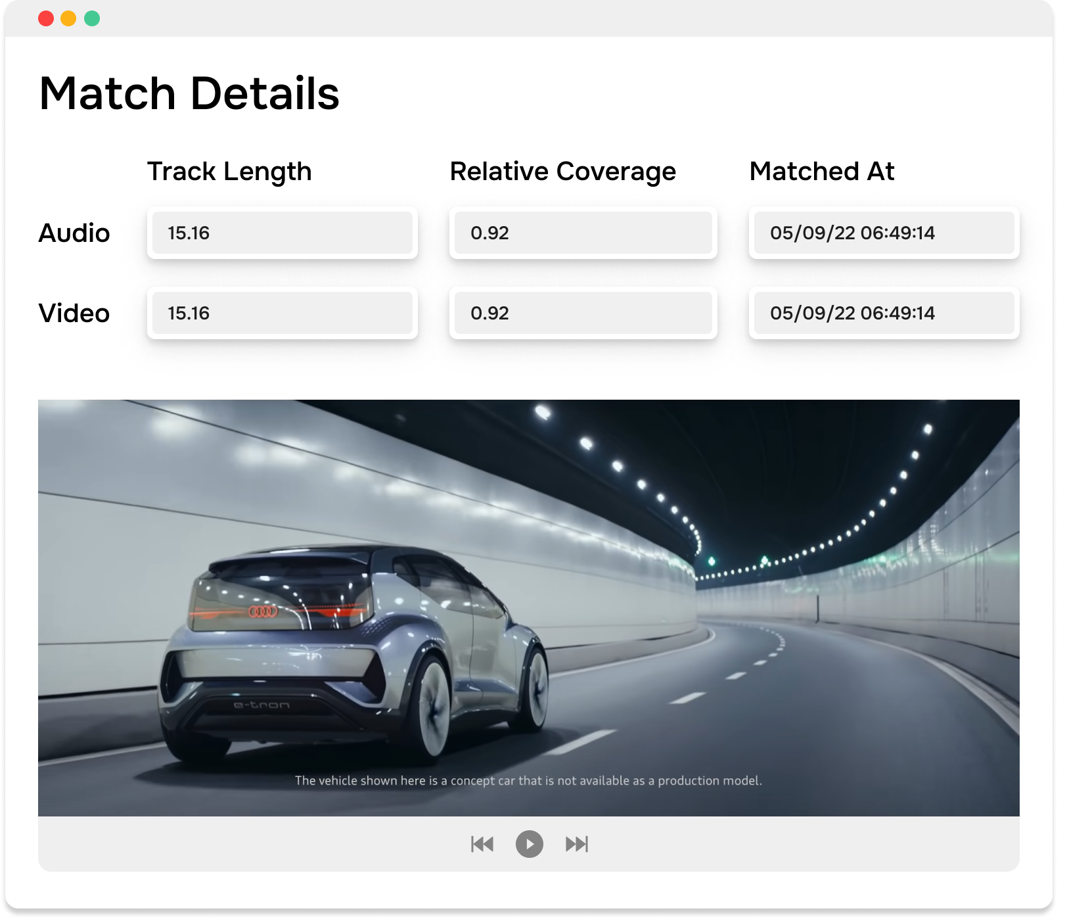The height and width of the screenshot is (919, 1067).
Task: Click the yellow minimize window button
Action: 68,18
